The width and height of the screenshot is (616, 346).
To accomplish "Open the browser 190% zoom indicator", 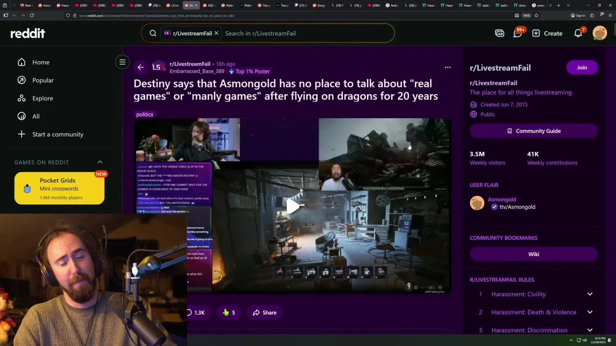I will click(526, 15).
